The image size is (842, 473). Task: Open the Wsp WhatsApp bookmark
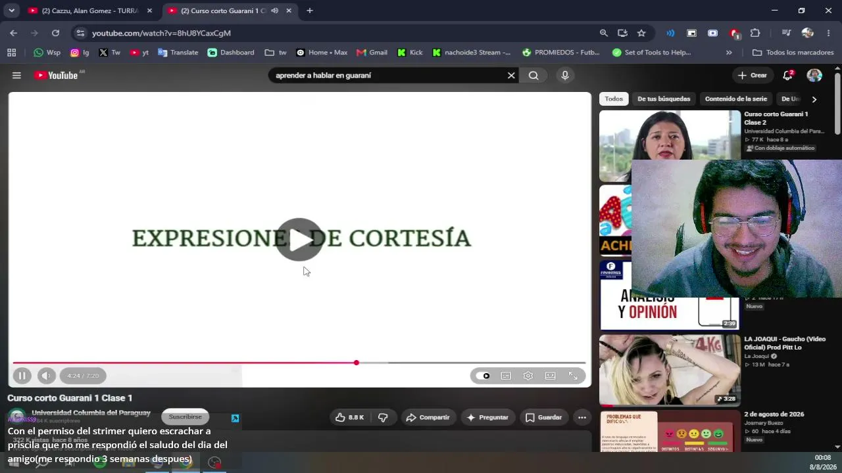click(x=47, y=53)
